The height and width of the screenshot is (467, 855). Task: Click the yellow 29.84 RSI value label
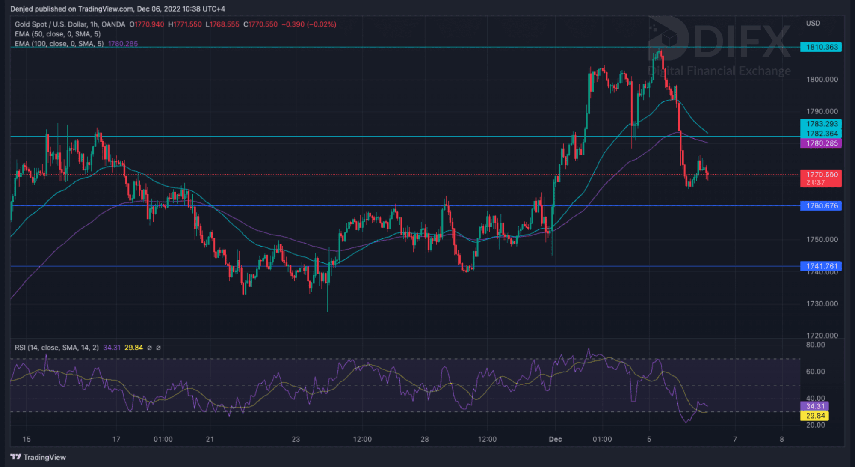[x=815, y=416]
